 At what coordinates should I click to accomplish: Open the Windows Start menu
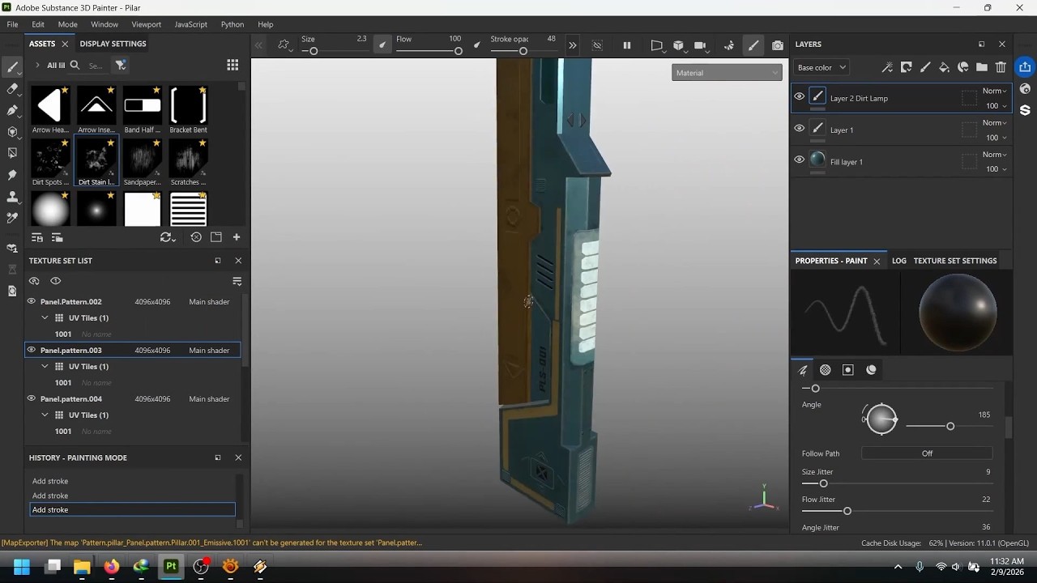[x=22, y=567]
